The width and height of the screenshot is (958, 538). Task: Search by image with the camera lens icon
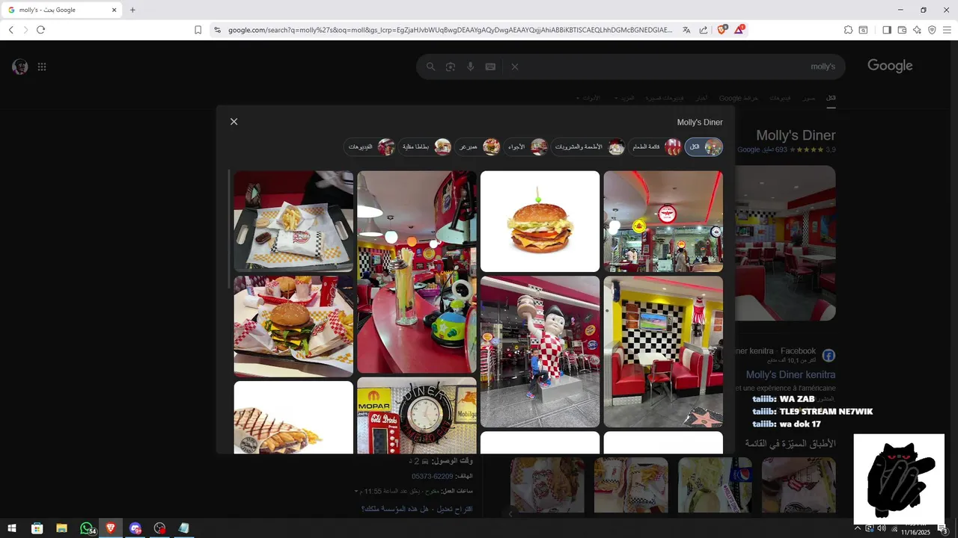[x=451, y=67]
